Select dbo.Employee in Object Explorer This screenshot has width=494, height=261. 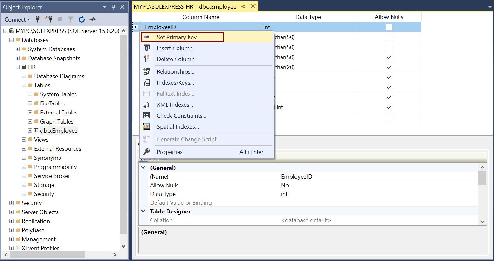pyautogui.click(x=59, y=130)
